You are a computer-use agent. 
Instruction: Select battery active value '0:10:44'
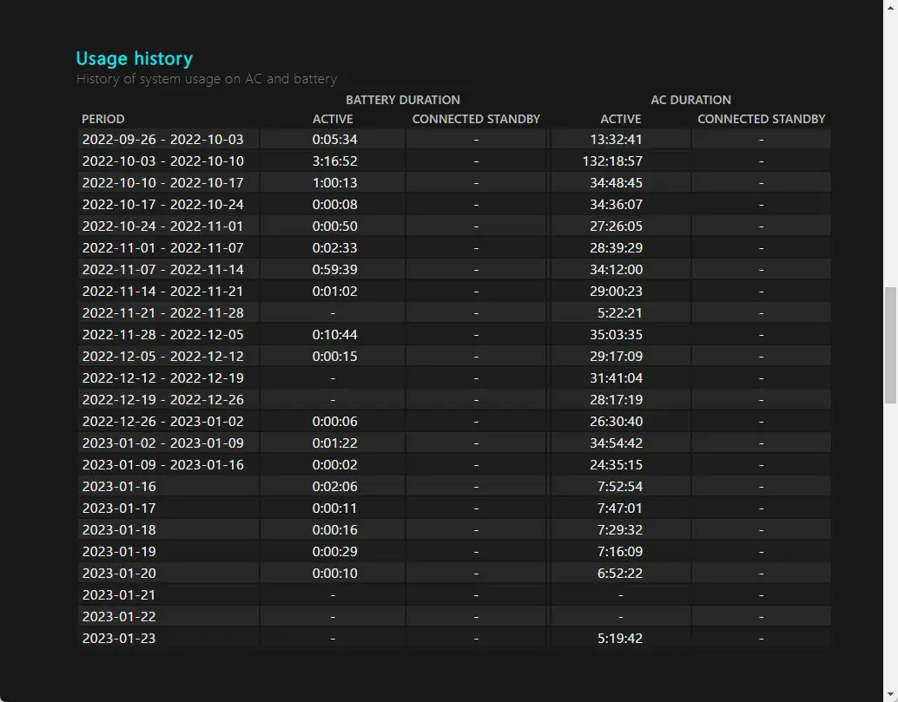click(334, 335)
